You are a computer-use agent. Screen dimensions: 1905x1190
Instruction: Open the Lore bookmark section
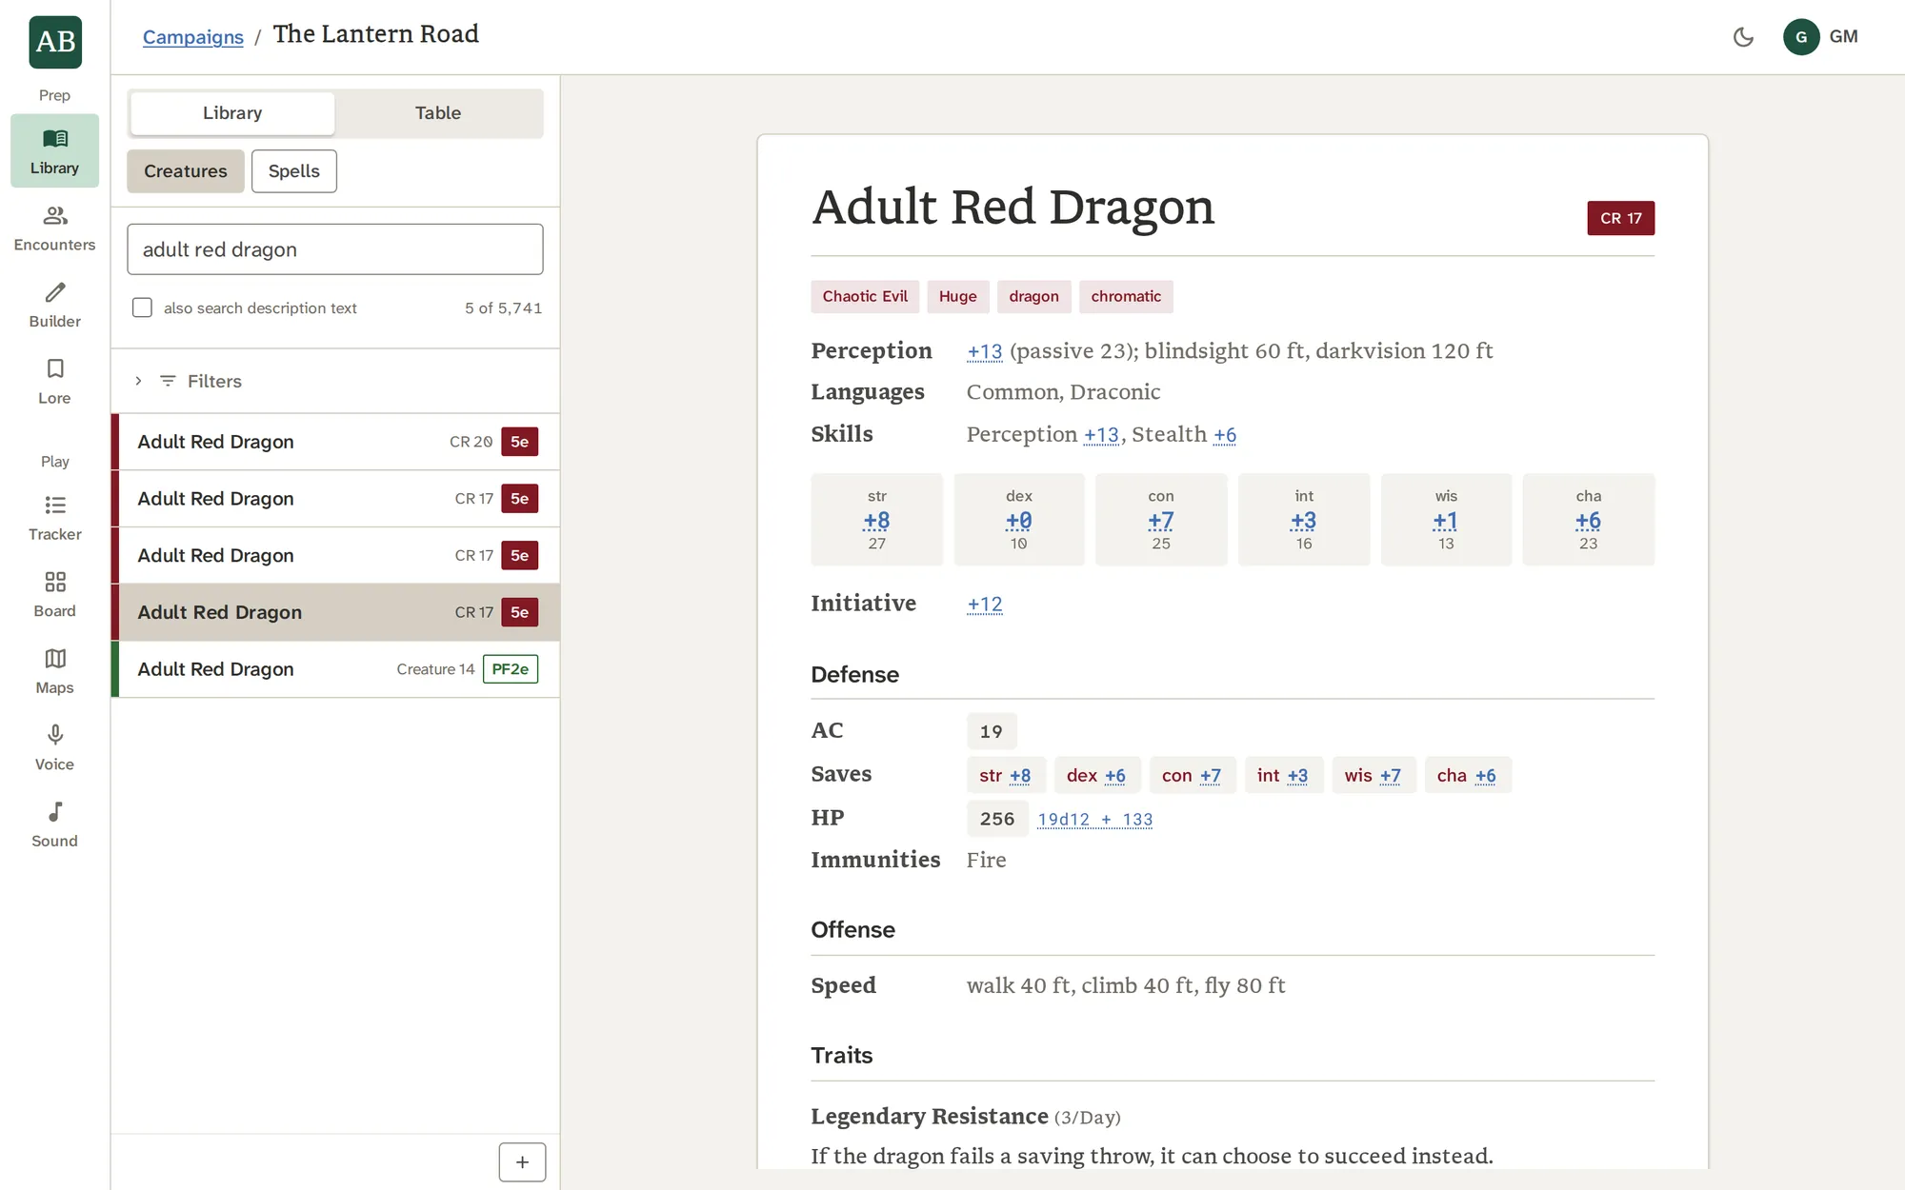click(x=54, y=382)
